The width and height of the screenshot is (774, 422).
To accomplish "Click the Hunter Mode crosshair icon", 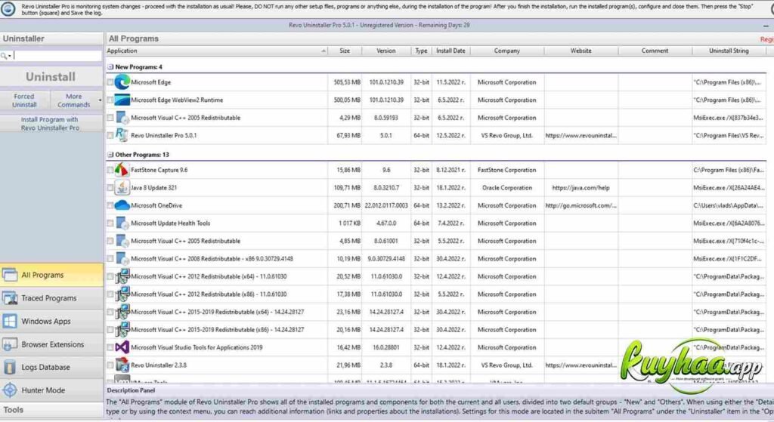I will 10,390.
